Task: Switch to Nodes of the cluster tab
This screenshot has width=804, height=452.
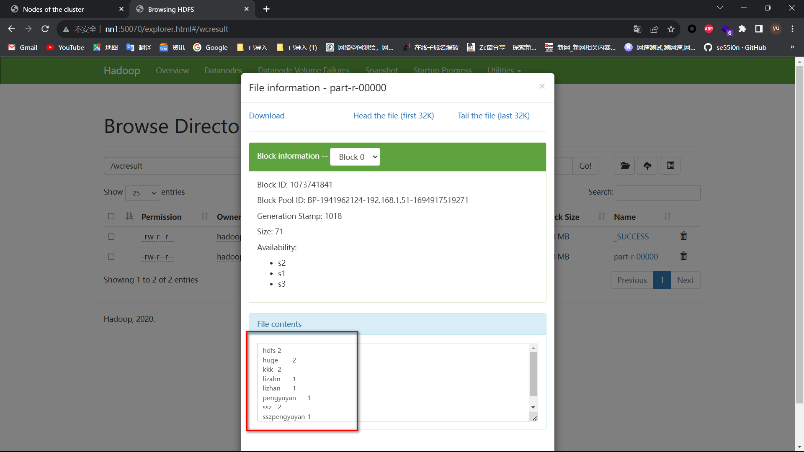Action: (54, 9)
